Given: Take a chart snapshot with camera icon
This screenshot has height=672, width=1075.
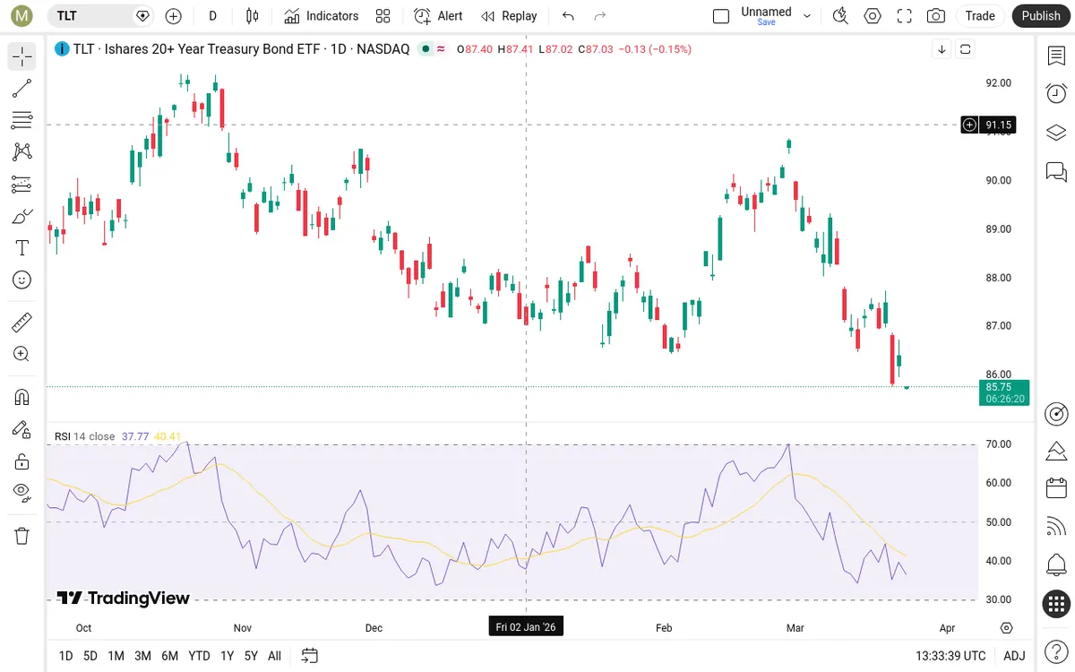Looking at the screenshot, I should [x=936, y=16].
